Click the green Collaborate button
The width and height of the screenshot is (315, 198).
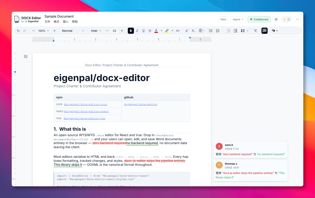pos(259,19)
